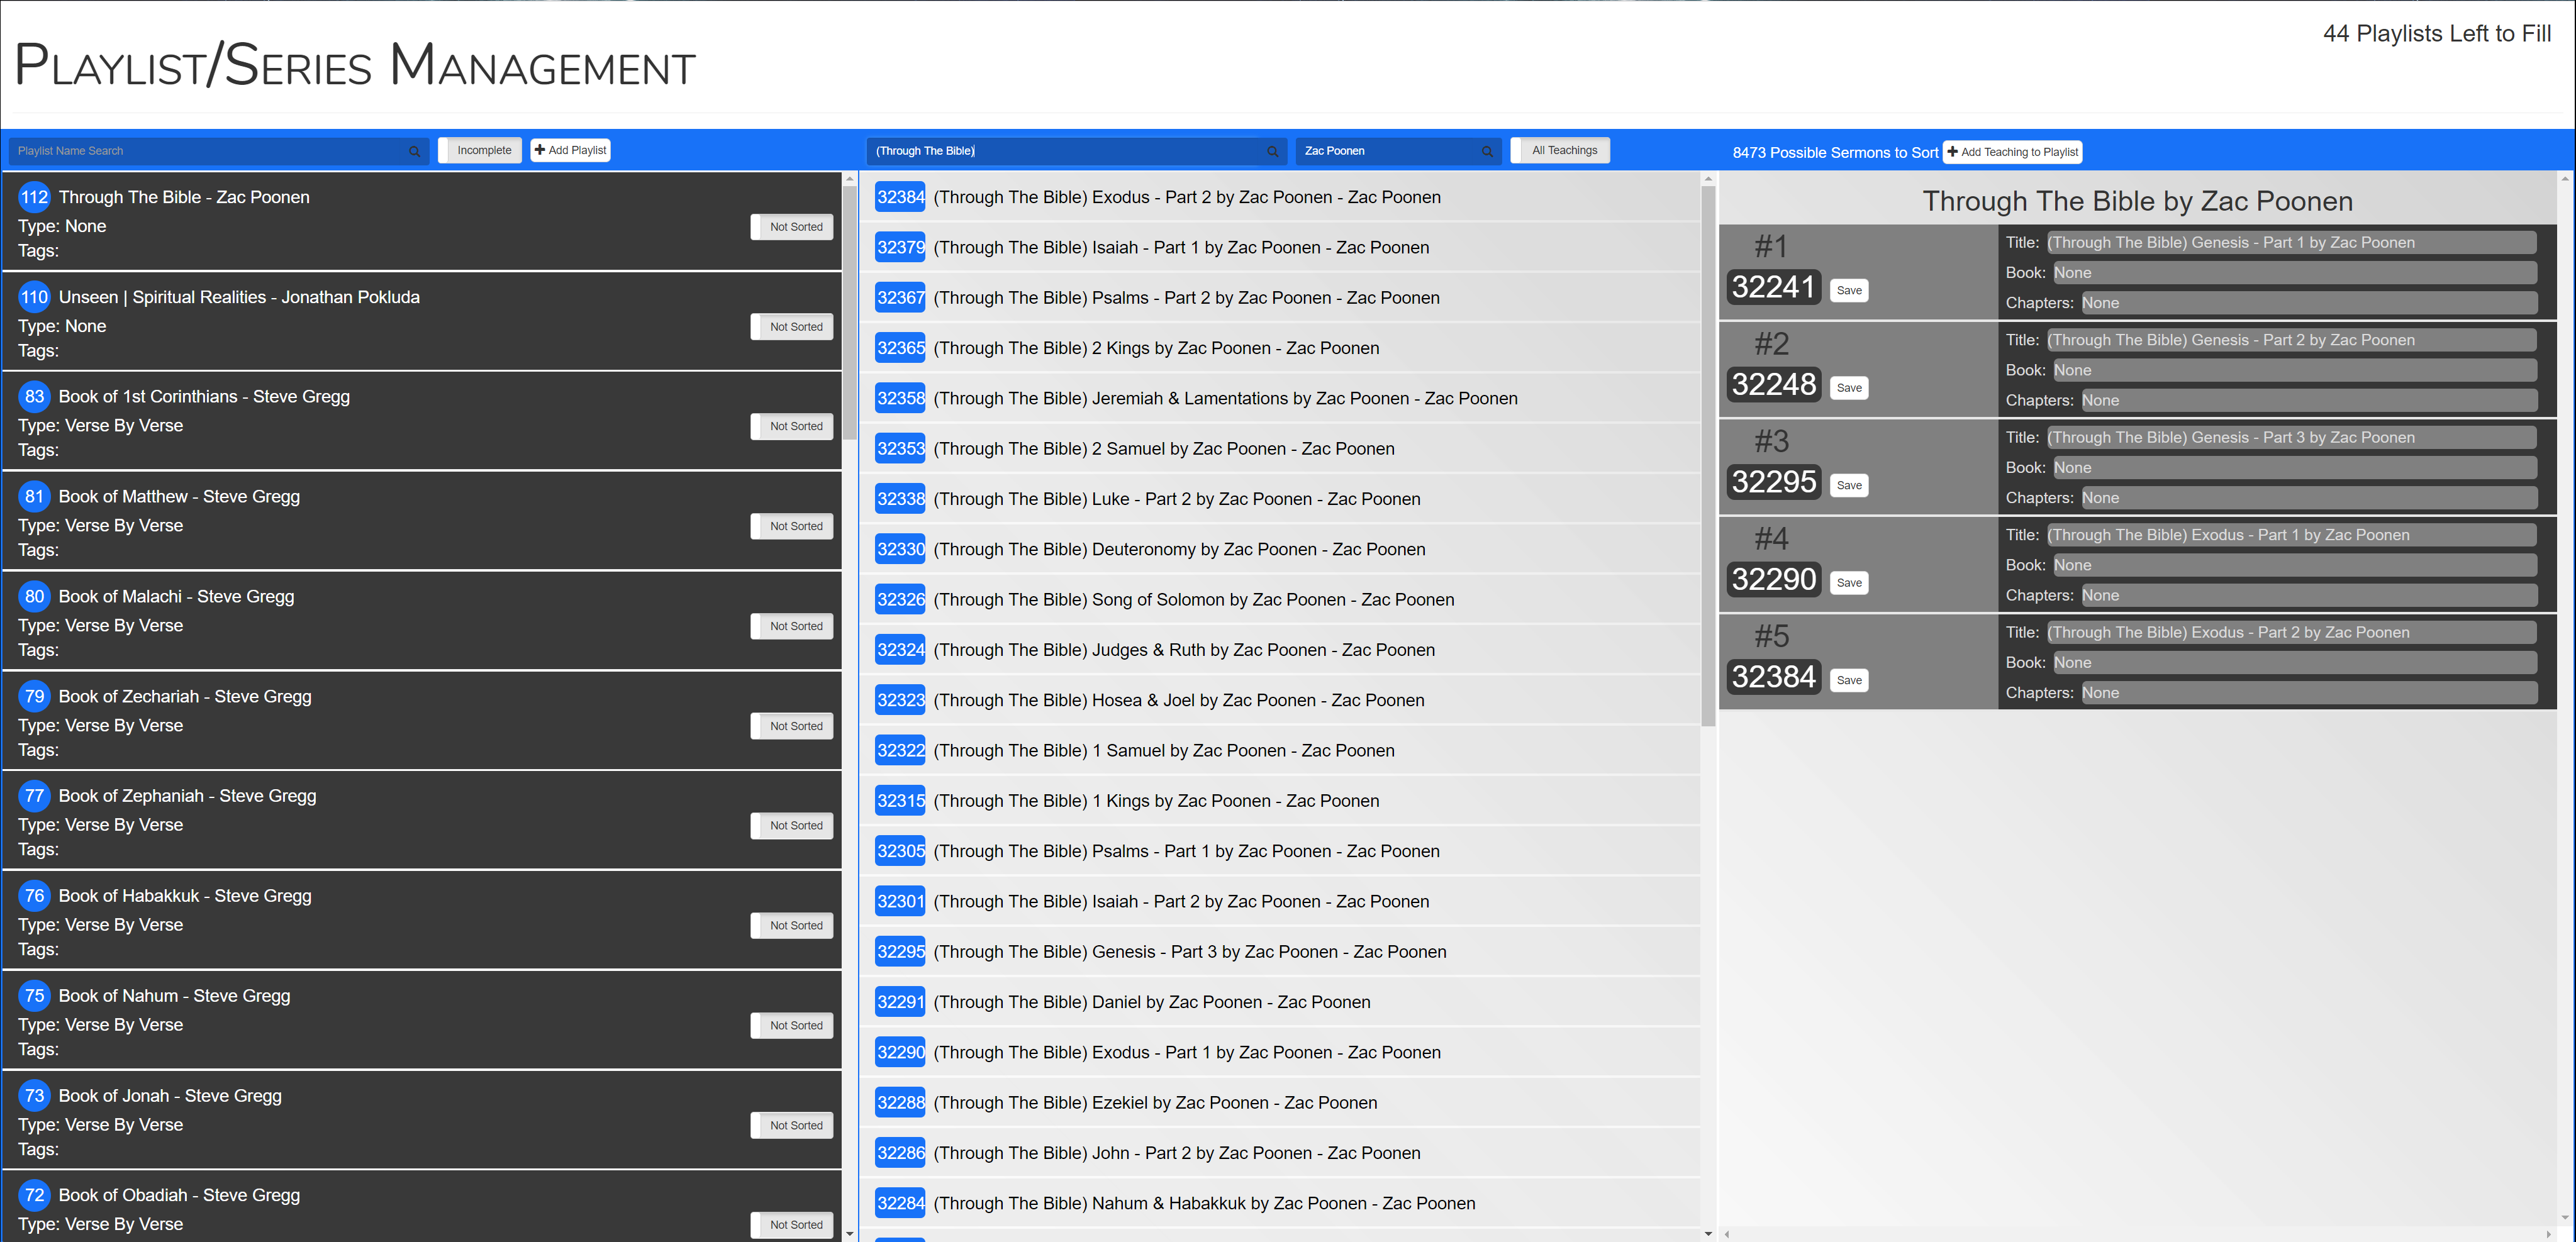The width and height of the screenshot is (2576, 1242).
Task: Click the magnifier icon in the sermon title search
Action: (x=1272, y=151)
